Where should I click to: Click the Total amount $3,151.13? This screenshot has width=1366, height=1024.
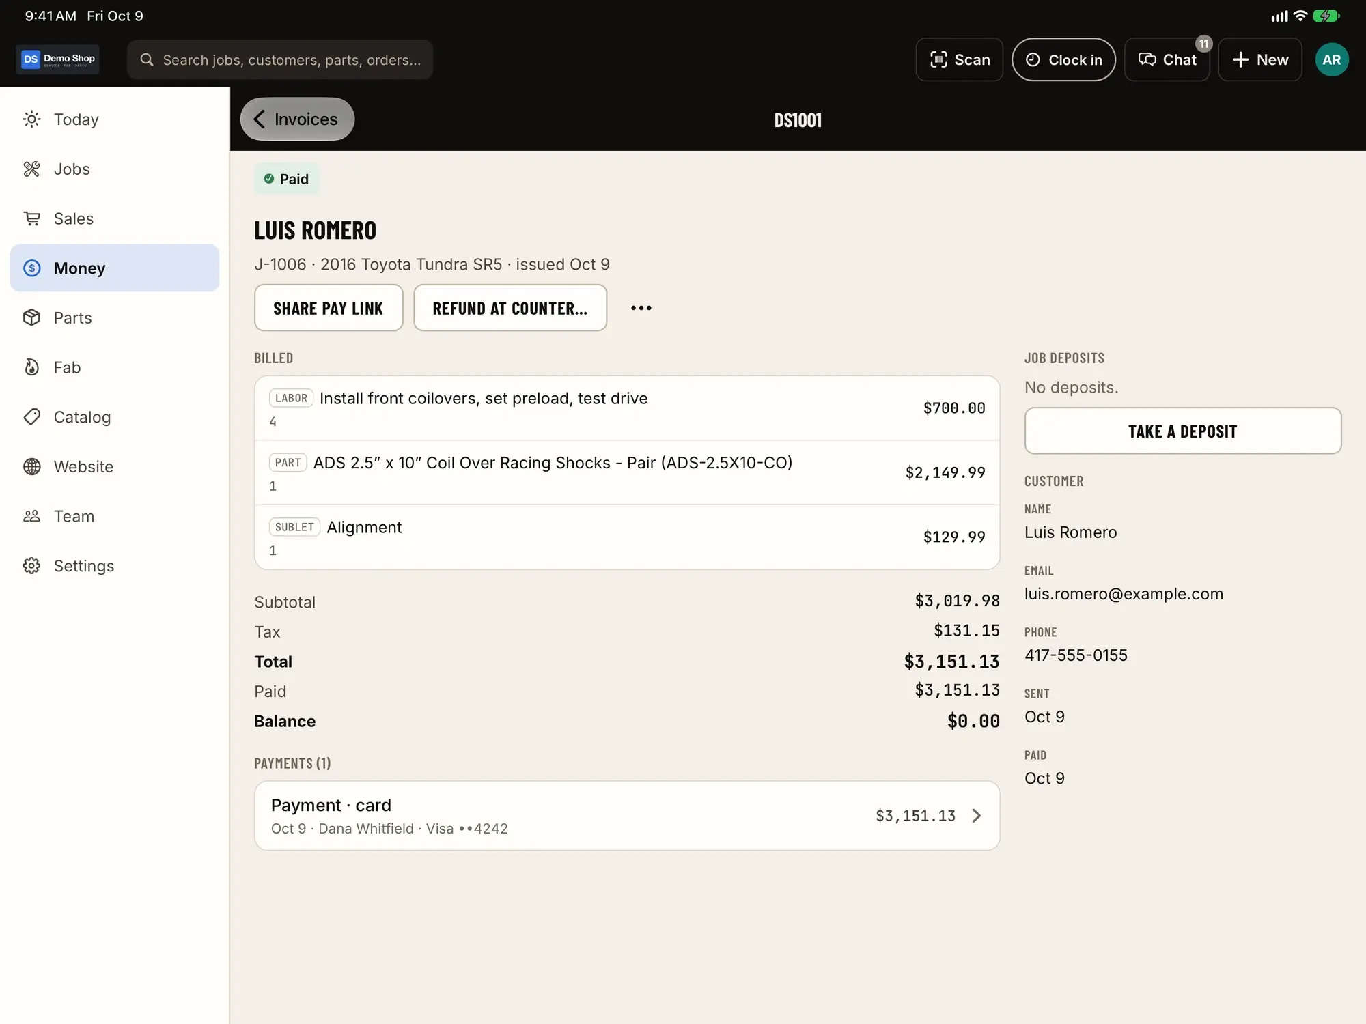[x=951, y=662]
